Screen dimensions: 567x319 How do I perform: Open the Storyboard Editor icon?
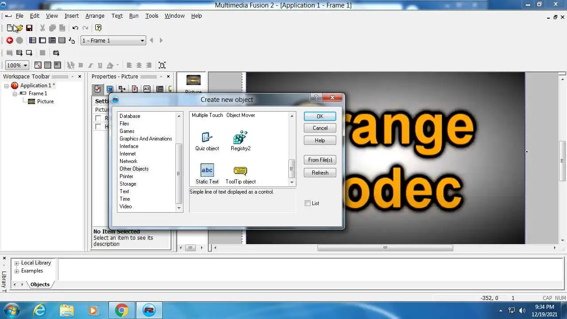[33, 40]
